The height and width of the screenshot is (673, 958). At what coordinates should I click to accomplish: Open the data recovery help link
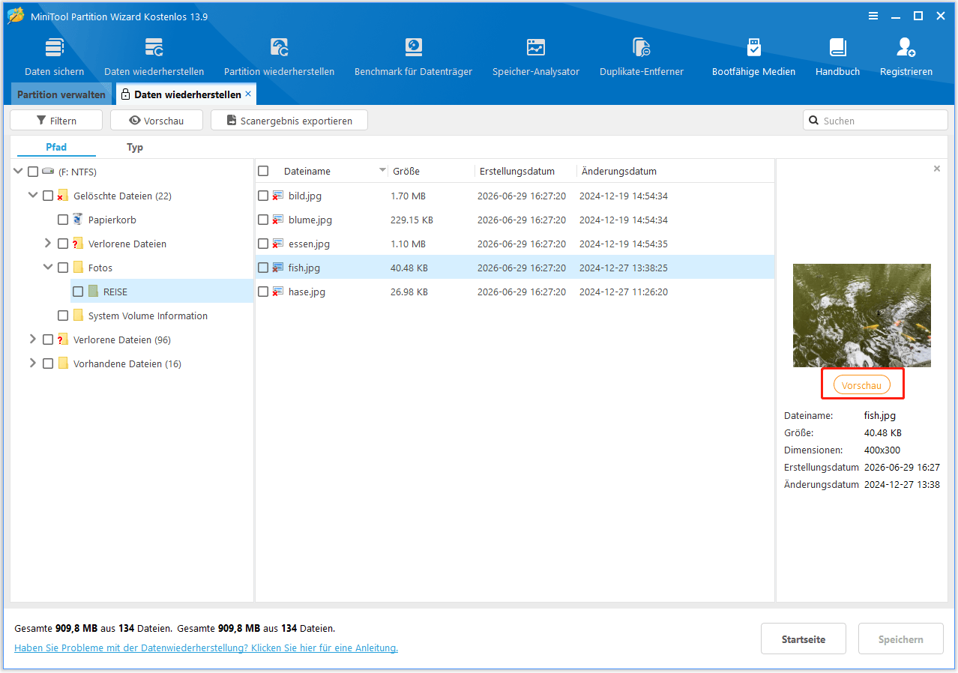point(206,648)
